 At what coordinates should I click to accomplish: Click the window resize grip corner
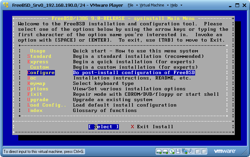click(245, 152)
